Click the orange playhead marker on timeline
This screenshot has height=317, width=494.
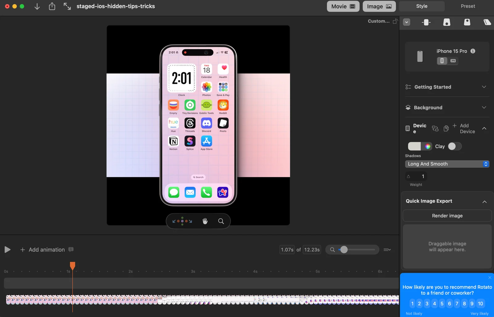73,266
